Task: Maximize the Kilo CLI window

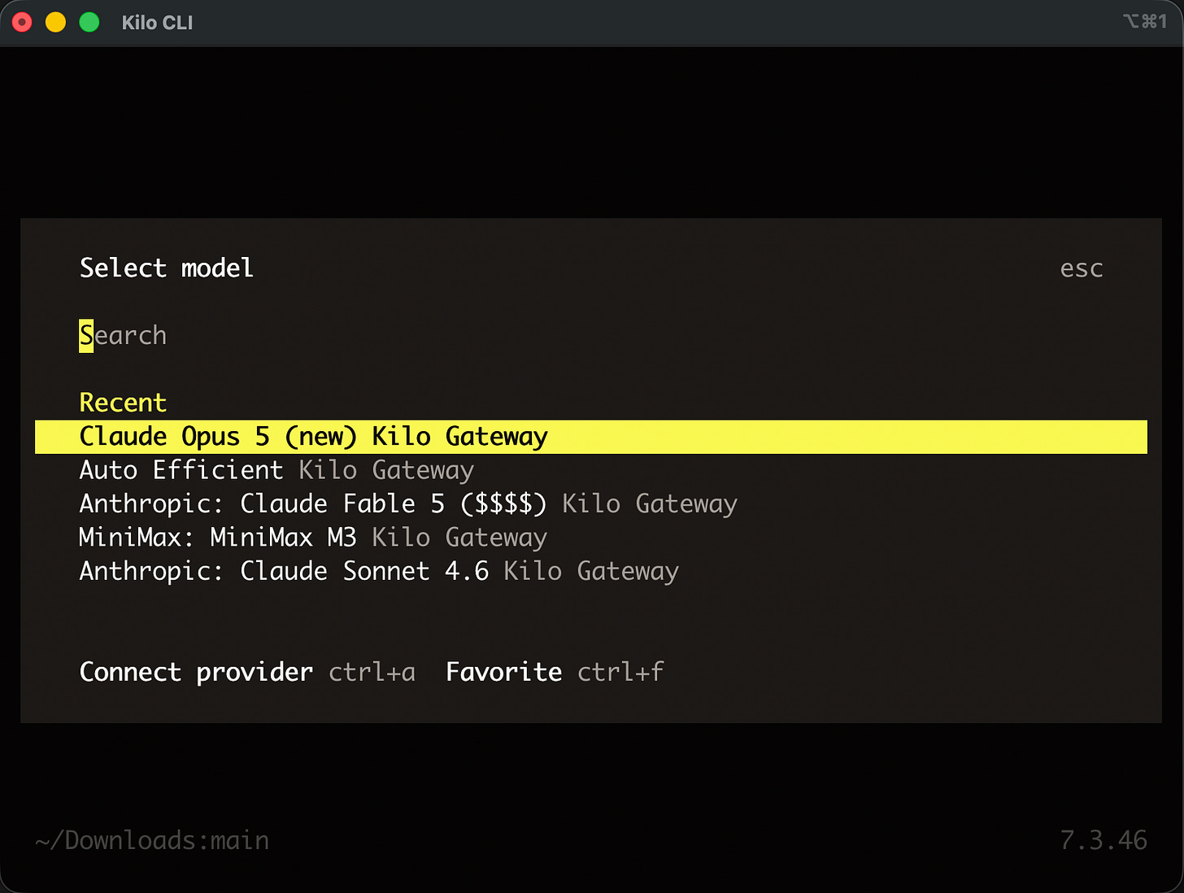Action: click(x=89, y=22)
